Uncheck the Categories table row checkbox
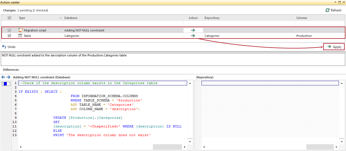This screenshot has width=346, height=151. coord(10,36)
